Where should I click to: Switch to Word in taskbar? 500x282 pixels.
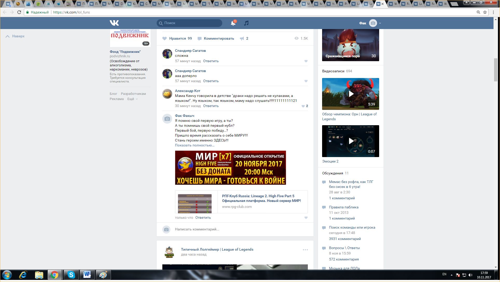pos(87,275)
